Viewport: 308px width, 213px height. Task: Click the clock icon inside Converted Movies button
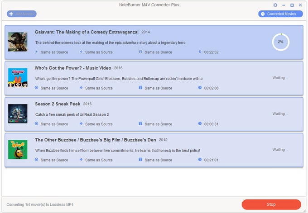263,14
